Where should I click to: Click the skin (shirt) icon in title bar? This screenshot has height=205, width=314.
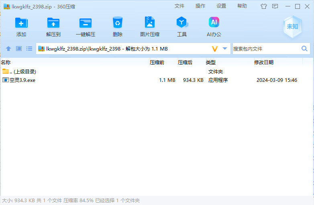tap(264, 6)
